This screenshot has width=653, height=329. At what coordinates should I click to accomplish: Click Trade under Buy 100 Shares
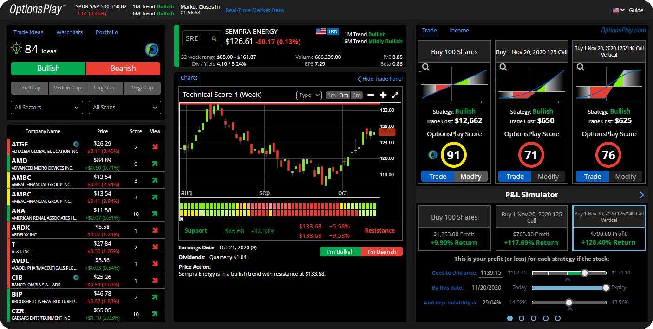click(438, 177)
